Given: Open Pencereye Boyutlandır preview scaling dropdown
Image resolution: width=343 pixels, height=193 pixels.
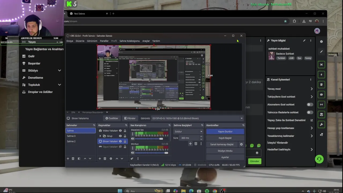Looking at the screenshot, I should click(95, 112).
